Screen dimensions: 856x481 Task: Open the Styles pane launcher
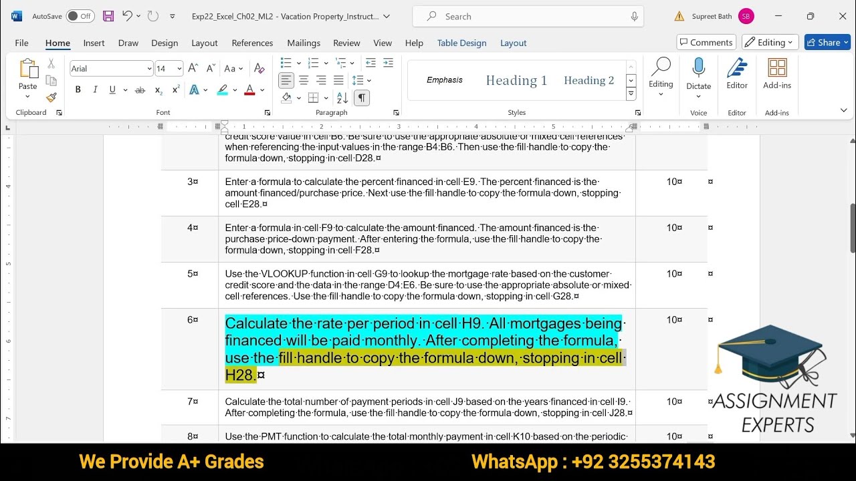point(637,113)
